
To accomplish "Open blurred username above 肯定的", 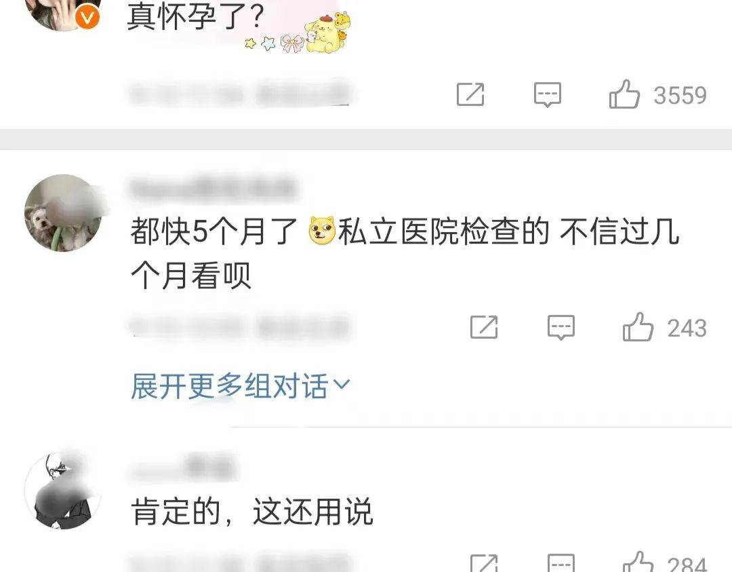I will coord(182,467).
